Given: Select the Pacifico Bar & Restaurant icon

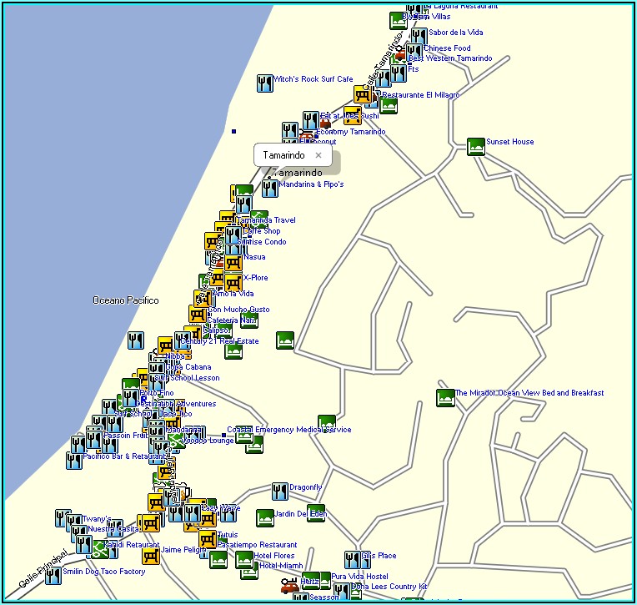Looking at the screenshot, I should coord(74,461).
